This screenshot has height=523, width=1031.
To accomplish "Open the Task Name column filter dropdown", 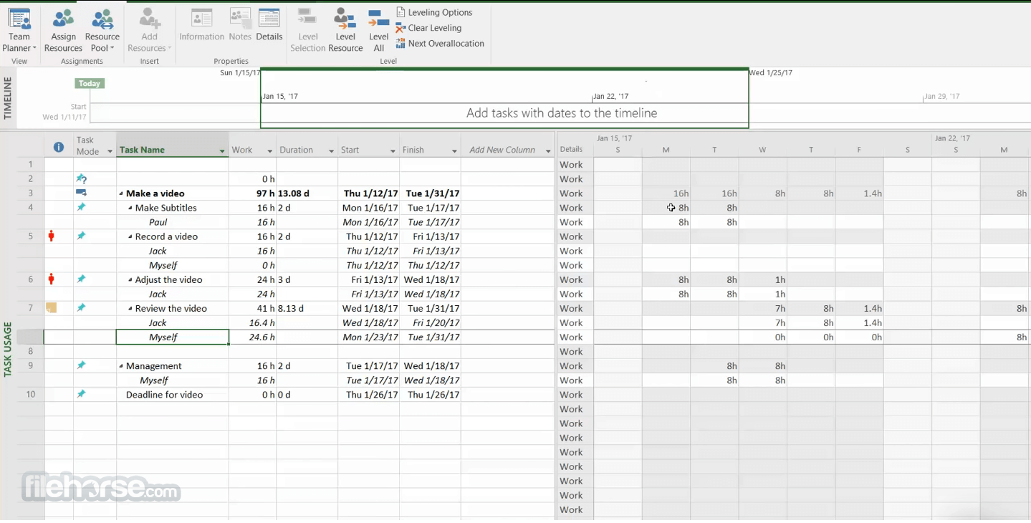I will [222, 151].
